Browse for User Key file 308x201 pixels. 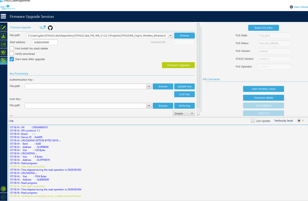[163, 106]
